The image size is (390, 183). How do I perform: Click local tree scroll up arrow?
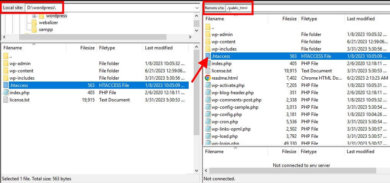(197, 16)
